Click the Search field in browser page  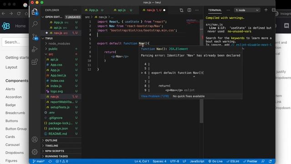[15, 42]
